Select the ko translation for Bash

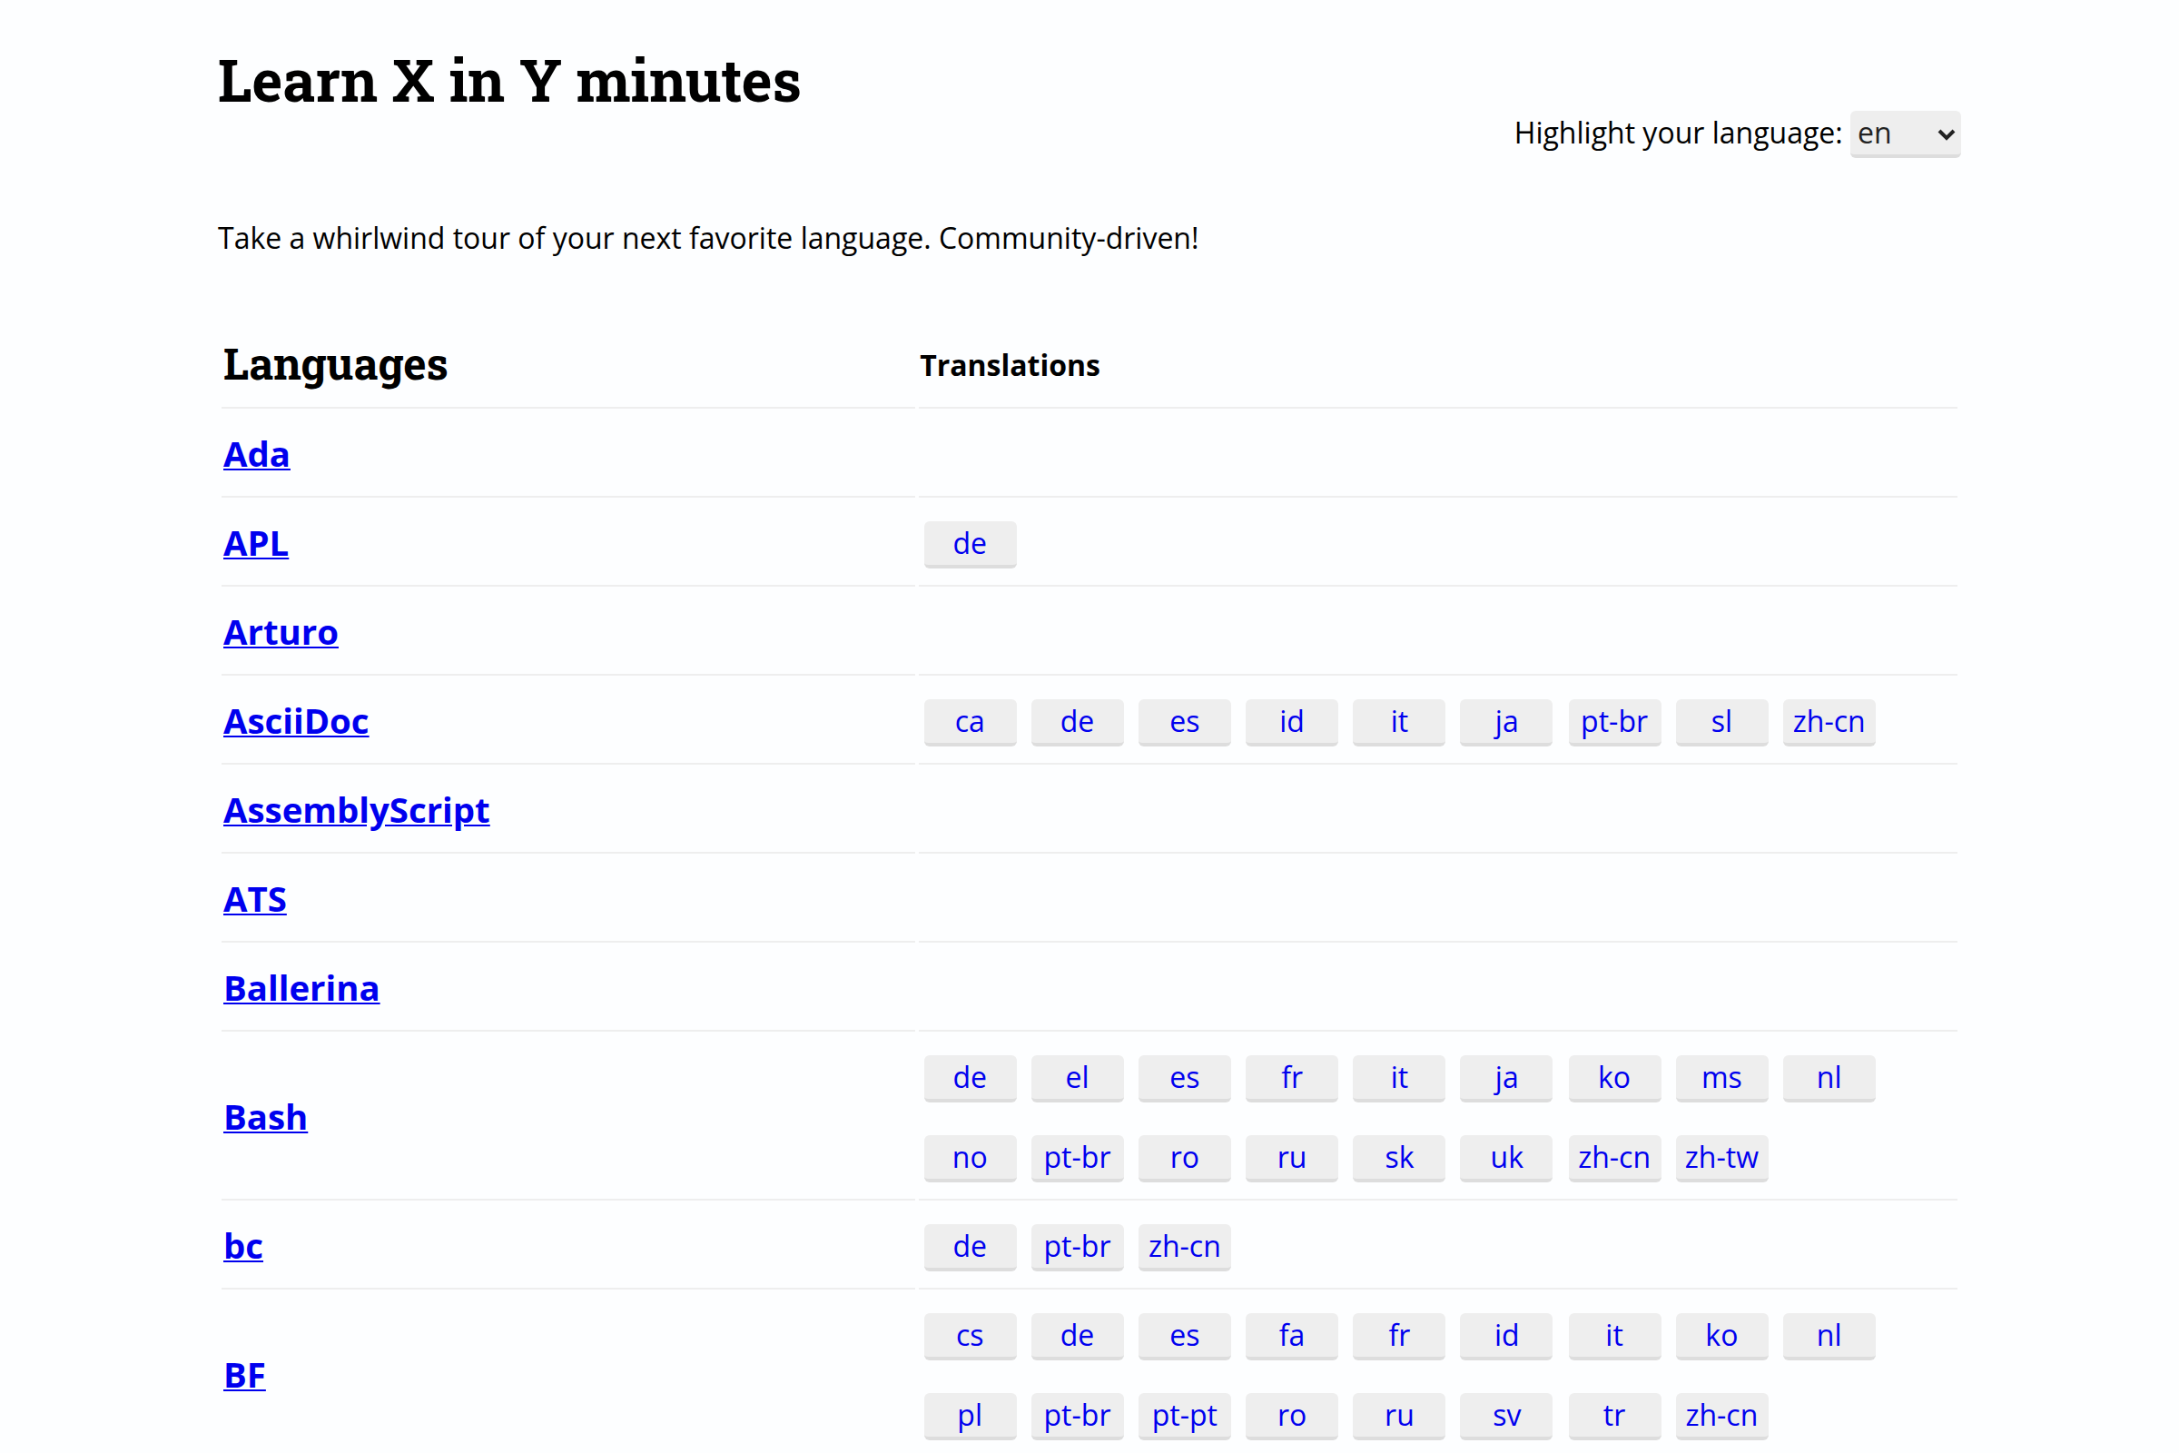1615,1078
